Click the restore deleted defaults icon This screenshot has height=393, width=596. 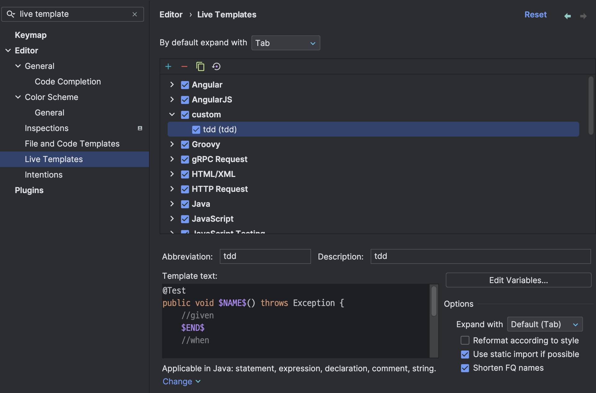click(x=216, y=66)
